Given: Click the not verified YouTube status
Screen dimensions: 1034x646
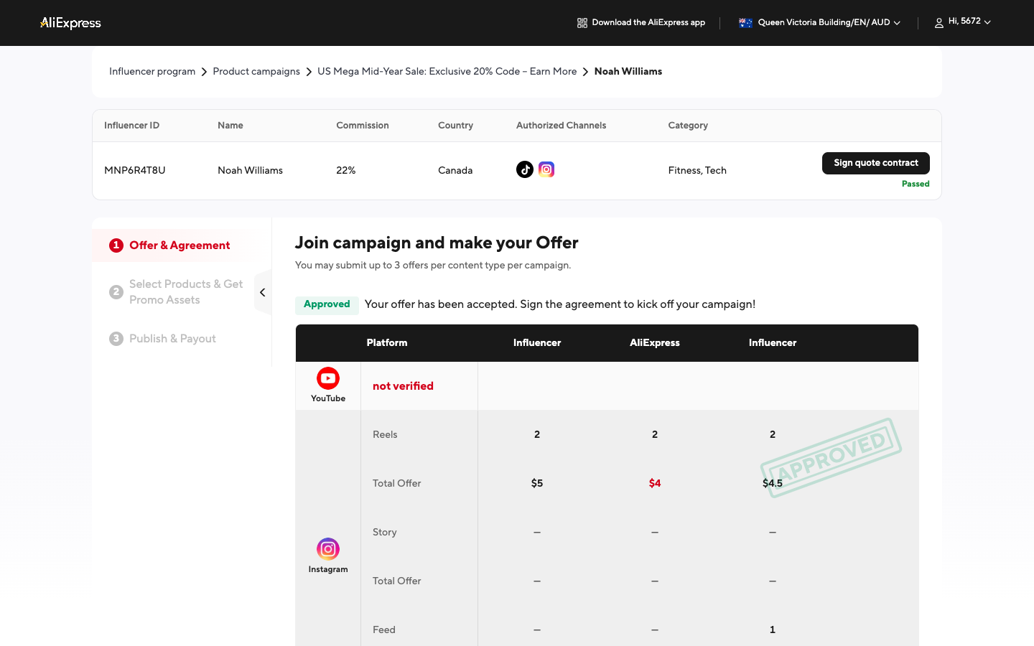Looking at the screenshot, I should (x=403, y=386).
